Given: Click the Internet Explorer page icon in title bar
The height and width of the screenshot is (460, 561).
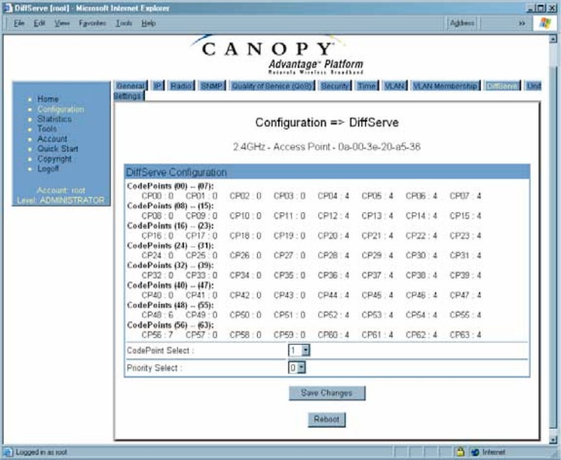Looking at the screenshot, I should [x=8, y=8].
